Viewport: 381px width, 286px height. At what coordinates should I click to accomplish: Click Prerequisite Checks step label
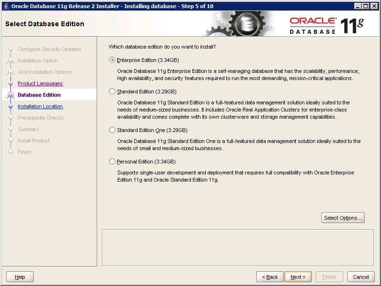(40, 118)
